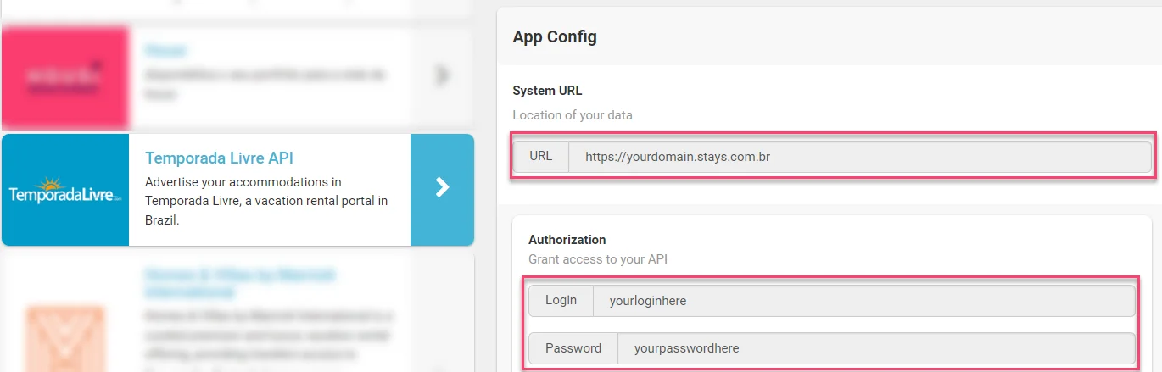
Task: Open the Temporada Livre API chevron arrow
Action: [x=442, y=188]
